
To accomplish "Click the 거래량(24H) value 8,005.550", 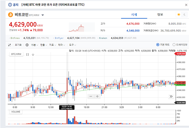I will click(x=175, y=24).
